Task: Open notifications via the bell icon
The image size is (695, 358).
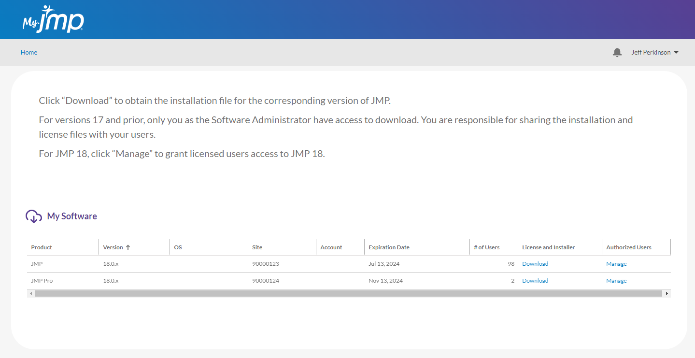Action: (617, 52)
